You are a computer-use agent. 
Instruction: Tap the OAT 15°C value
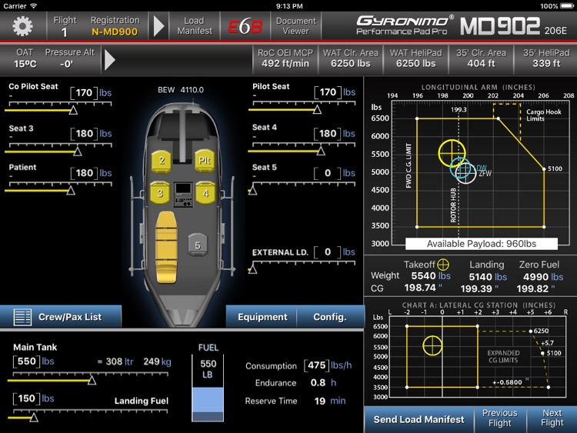[x=25, y=64]
